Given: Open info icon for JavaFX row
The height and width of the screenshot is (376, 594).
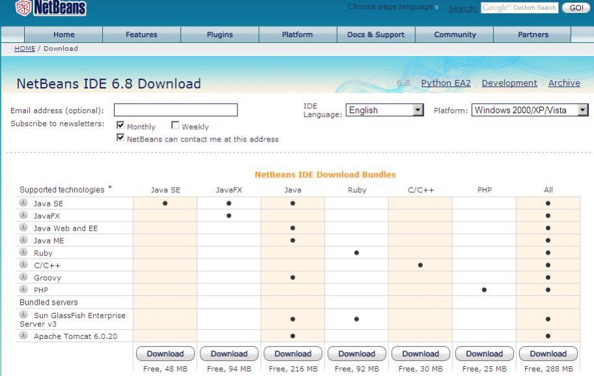Looking at the screenshot, I should point(23,215).
